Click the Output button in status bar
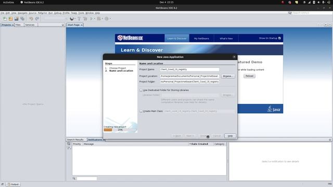 point(13,184)
